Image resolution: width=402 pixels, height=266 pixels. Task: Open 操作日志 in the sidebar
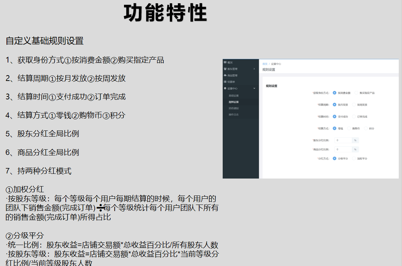tap(234, 115)
